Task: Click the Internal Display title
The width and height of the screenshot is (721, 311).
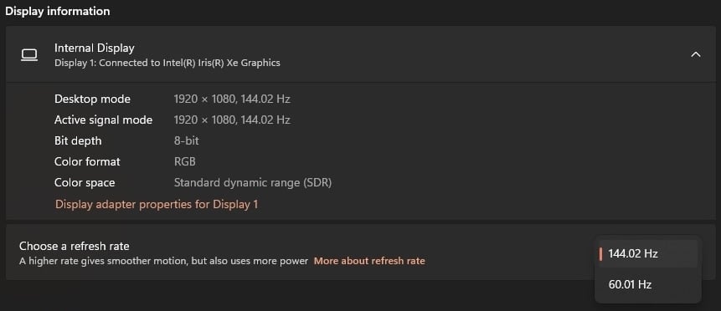Action: click(95, 48)
